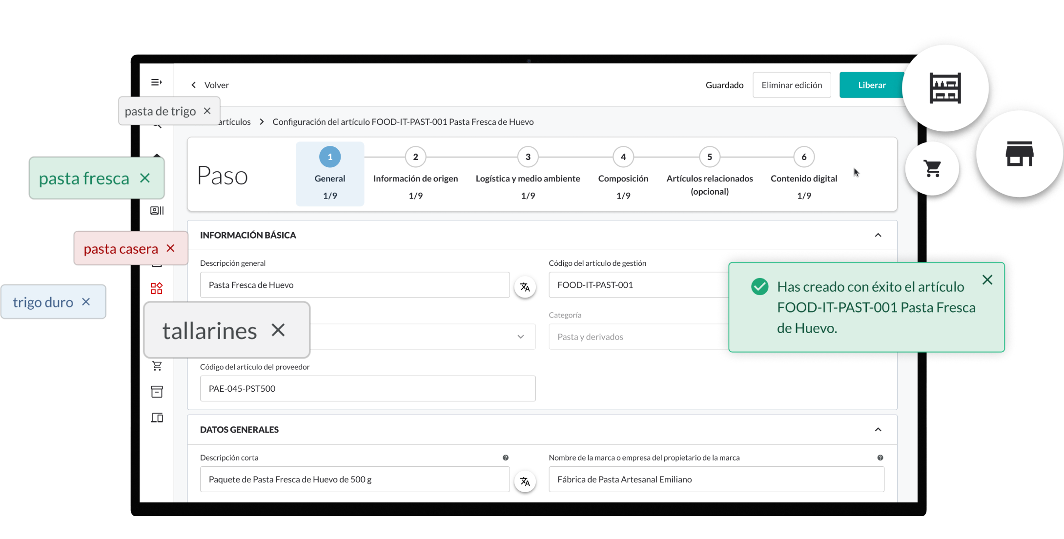Viewport: 1064px width, 539px height.
Task: Dismiss the article created success notification
Action: (987, 279)
